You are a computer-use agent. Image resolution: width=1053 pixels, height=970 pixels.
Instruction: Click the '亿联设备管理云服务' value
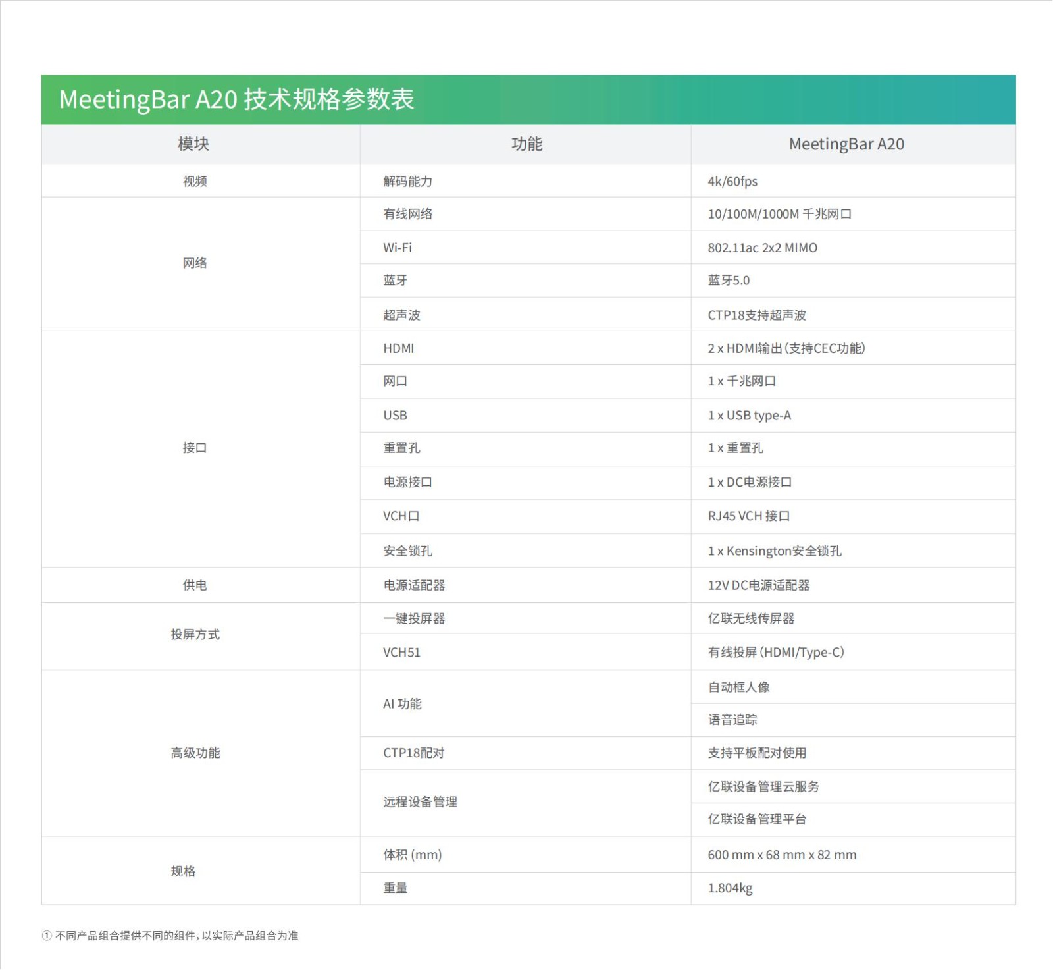click(763, 787)
